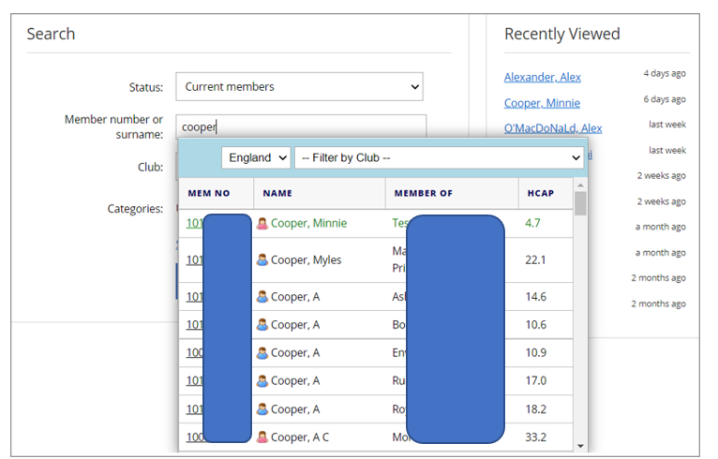Screen dimensions: 718x459
Task: Click the '4 days ago' timestamp
Action: click(665, 73)
